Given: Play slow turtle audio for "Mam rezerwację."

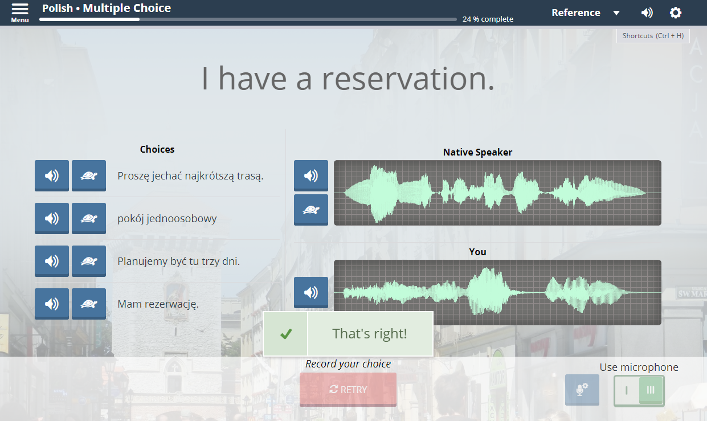Looking at the screenshot, I should [x=88, y=304].
